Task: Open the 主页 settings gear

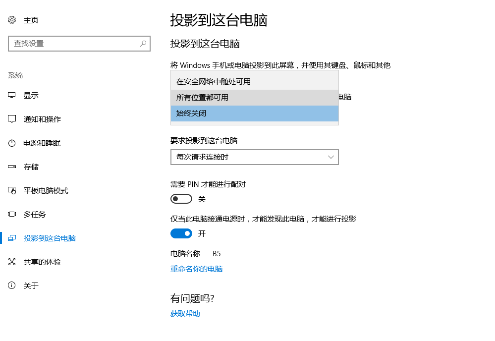Action: 11,20
